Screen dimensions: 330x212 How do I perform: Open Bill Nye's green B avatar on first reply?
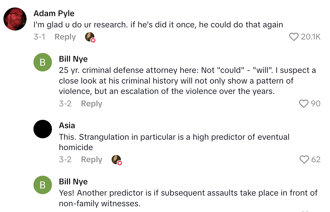click(43, 62)
